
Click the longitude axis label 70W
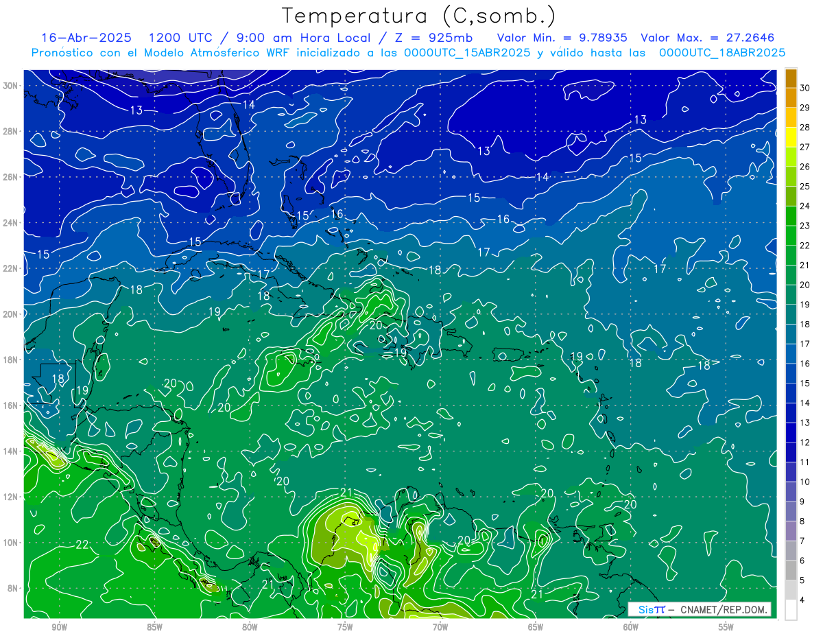440,627
